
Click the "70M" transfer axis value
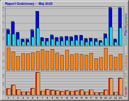coord(3,76)
